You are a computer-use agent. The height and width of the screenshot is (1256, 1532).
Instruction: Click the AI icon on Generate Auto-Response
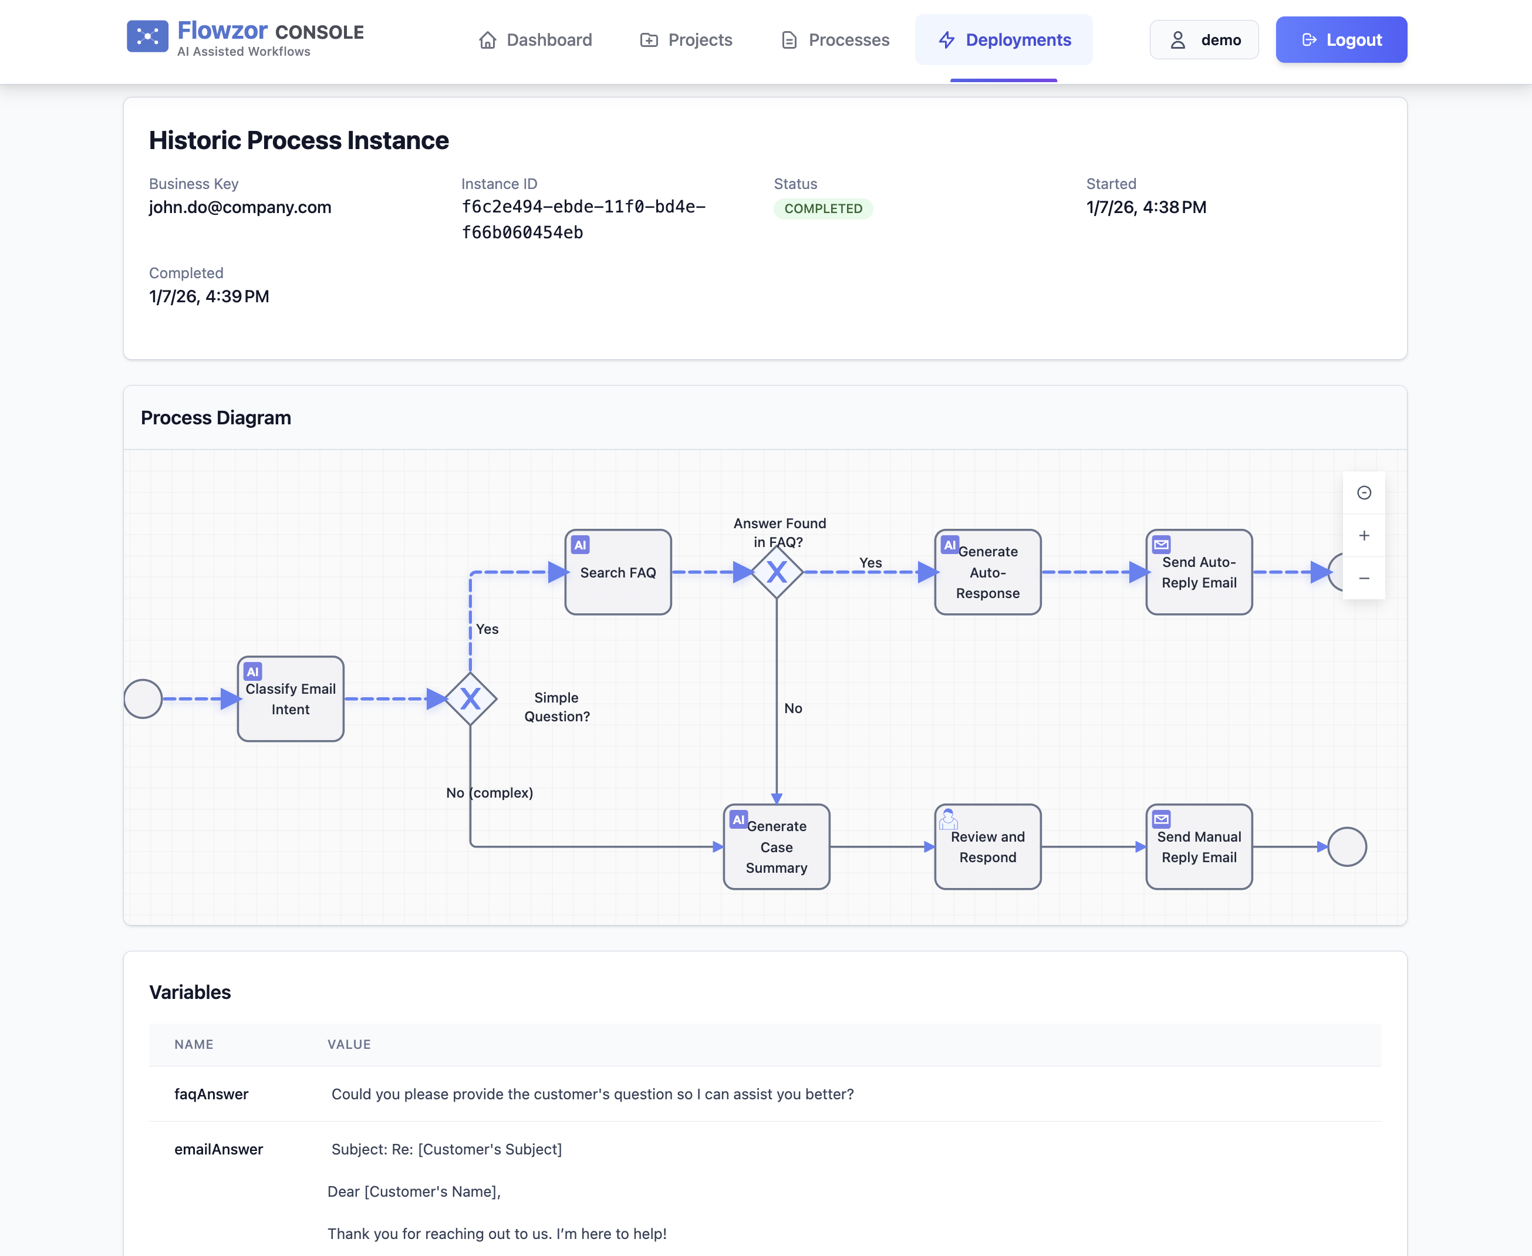pyautogui.click(x=950, y=545)
